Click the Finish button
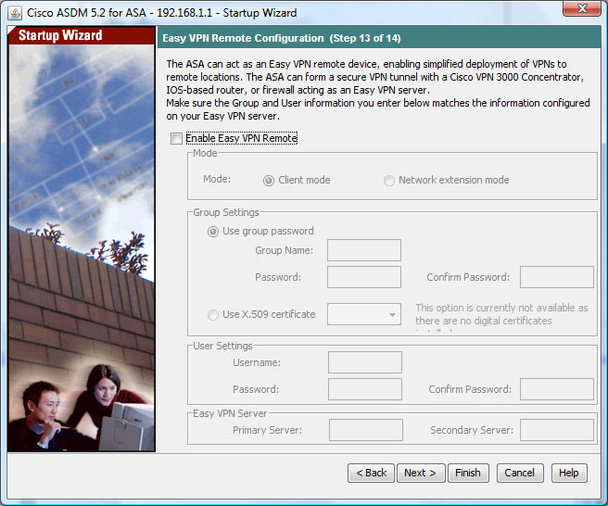The height and width of the screenshot is (506, 608). coord(468,473)
